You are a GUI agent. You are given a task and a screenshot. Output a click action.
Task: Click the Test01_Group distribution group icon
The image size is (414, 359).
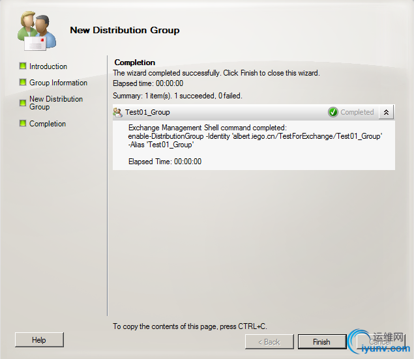click(x=117, y=112)
